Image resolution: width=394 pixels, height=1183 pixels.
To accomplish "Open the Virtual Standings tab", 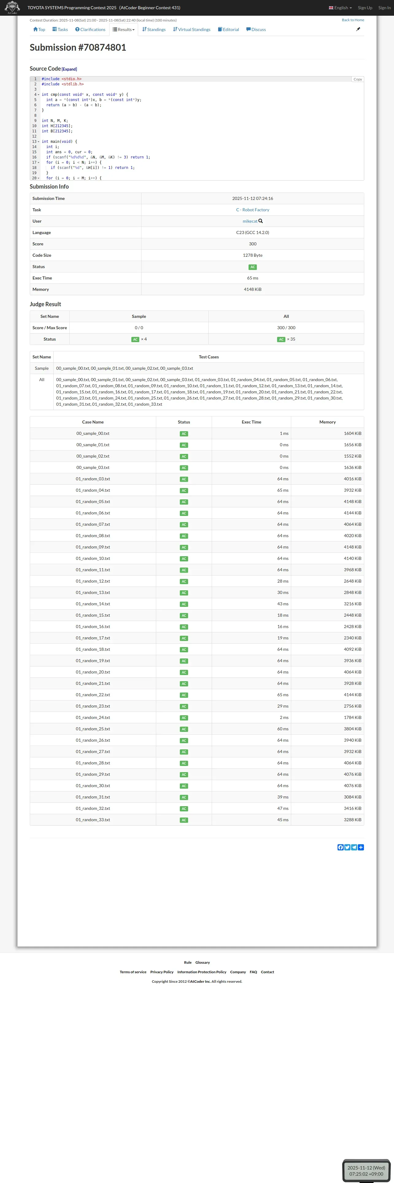I will (x=192, y=29).
